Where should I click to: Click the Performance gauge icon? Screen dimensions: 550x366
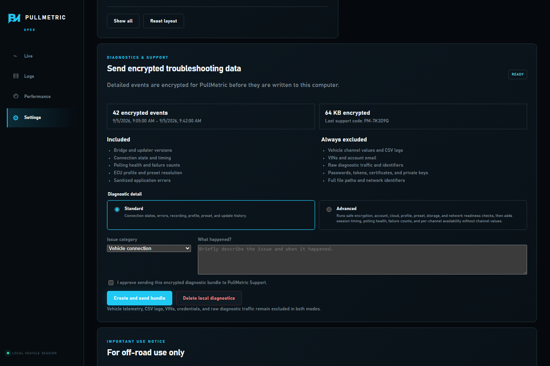(16, 96)
